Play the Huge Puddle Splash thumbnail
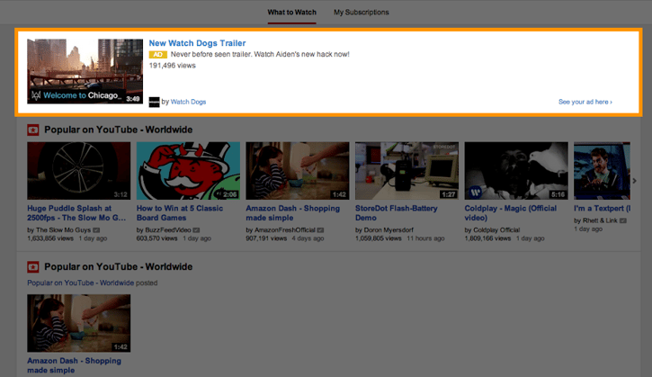This screenshot has width=652, height=377. [x=78, y=171]
